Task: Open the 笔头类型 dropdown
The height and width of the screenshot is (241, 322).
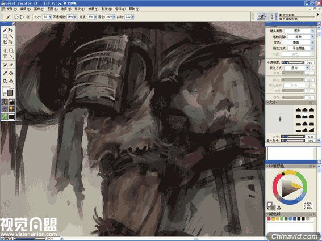Action: tap(299, 31)
